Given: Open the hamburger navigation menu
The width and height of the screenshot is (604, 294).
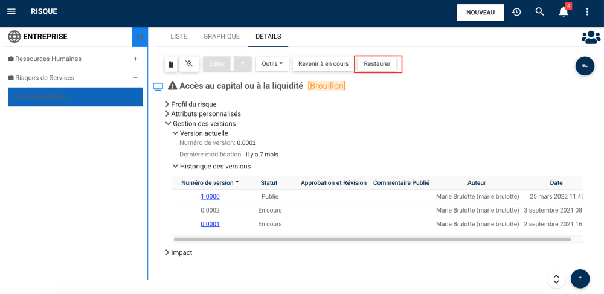Looking at the screenshot, I should 11,11.
